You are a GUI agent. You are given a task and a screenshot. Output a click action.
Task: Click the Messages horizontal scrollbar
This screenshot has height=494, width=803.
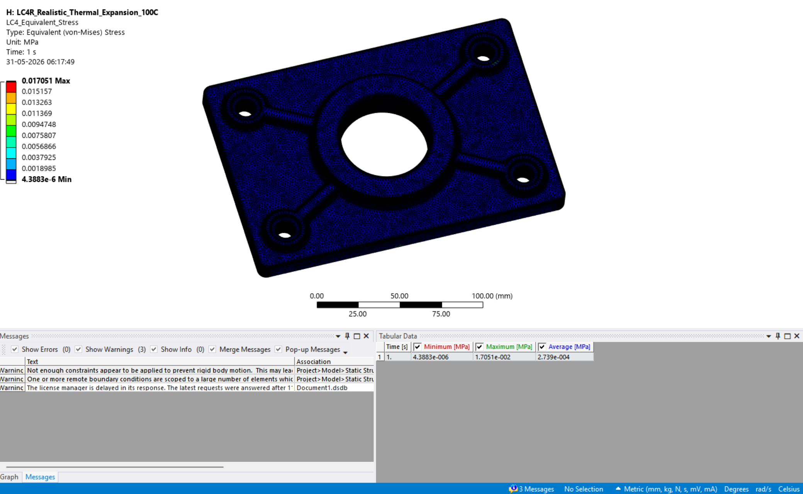tap(115, 467)
